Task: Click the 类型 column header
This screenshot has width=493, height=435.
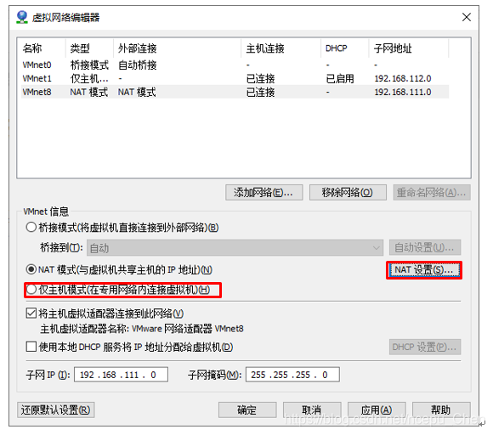Action: tap(89, 48)
